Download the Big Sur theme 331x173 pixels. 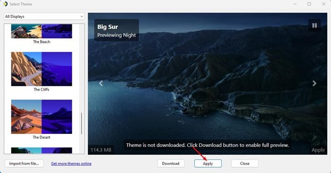[171, 164]
